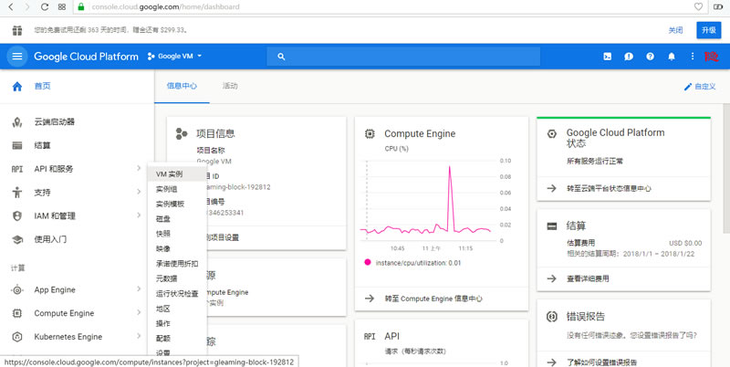Select 实例组 in the submenu
This screenshot has width=730, height=367.
click(x=177, y=189)
